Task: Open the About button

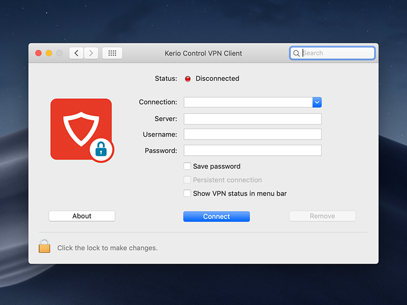Action: tap(82, 216)
